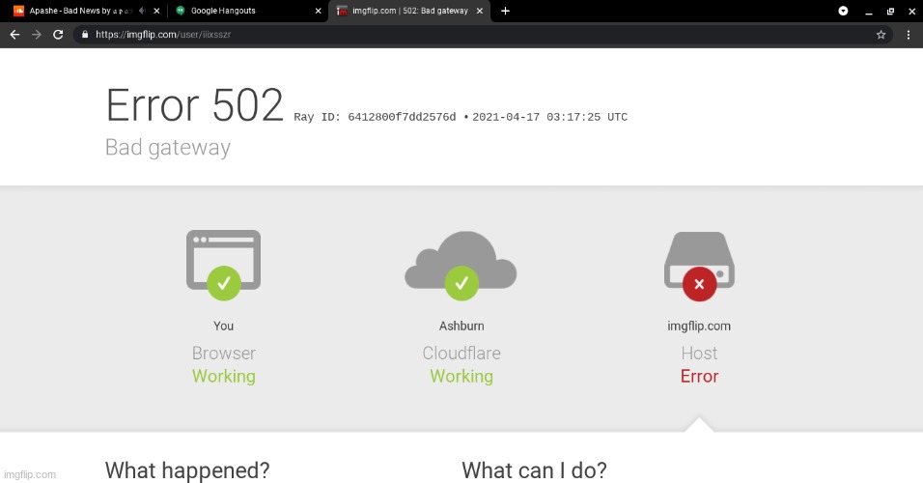Open the Chrome three-dot menu

(909, 34)
